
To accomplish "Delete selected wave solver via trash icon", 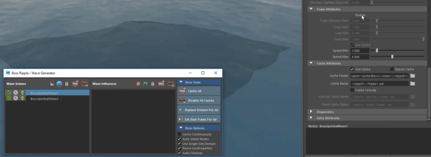I will (x=67, y=84).
